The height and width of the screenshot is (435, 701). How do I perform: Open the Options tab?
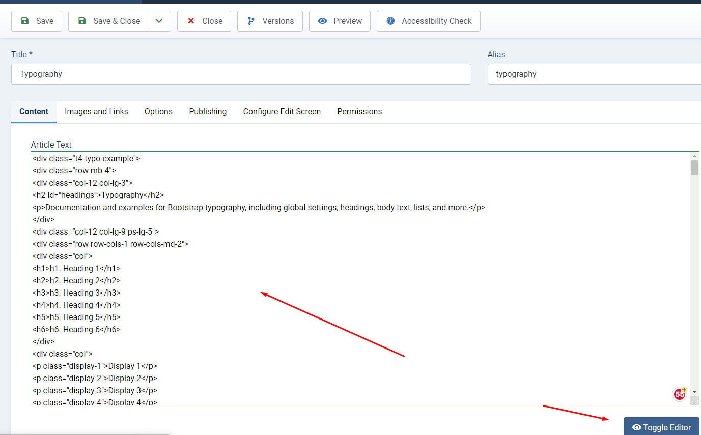pos(158,112)
